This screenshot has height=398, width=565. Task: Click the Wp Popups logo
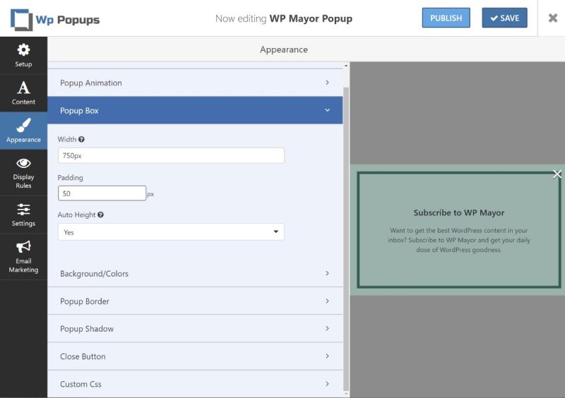click(55, 20)
